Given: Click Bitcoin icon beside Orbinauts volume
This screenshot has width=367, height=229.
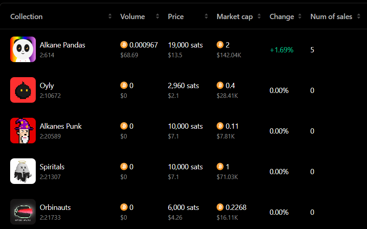Looking at the screenshot, I should (124, 207).
